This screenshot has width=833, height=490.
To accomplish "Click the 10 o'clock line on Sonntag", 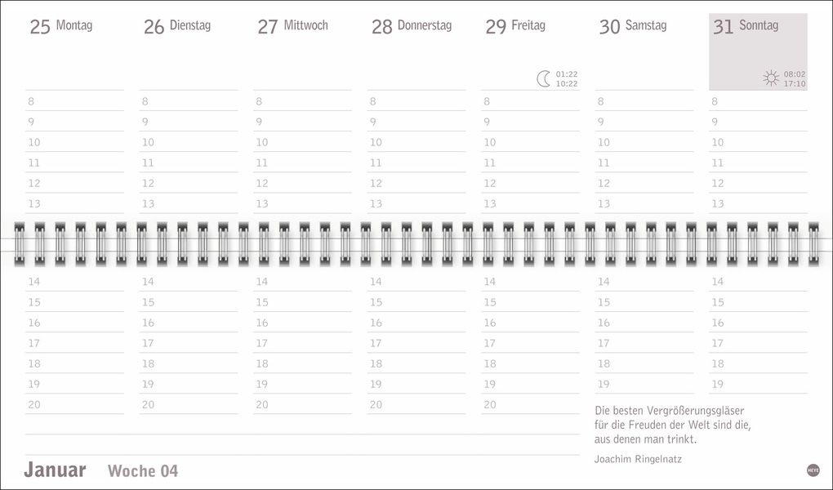I will click(758, 143).
